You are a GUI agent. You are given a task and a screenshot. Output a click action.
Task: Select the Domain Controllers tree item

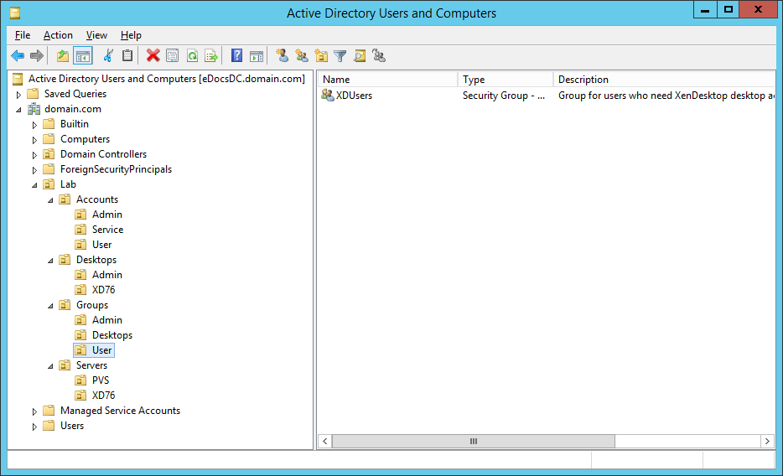[x=103, y=154]
